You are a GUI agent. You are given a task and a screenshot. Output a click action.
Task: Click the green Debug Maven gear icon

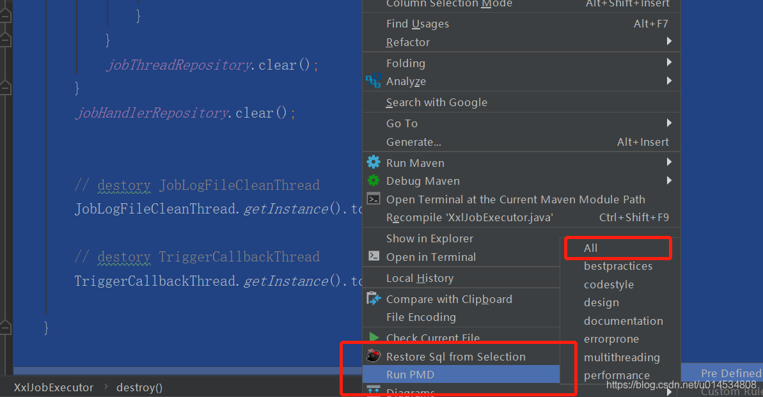tap(373, 181)
